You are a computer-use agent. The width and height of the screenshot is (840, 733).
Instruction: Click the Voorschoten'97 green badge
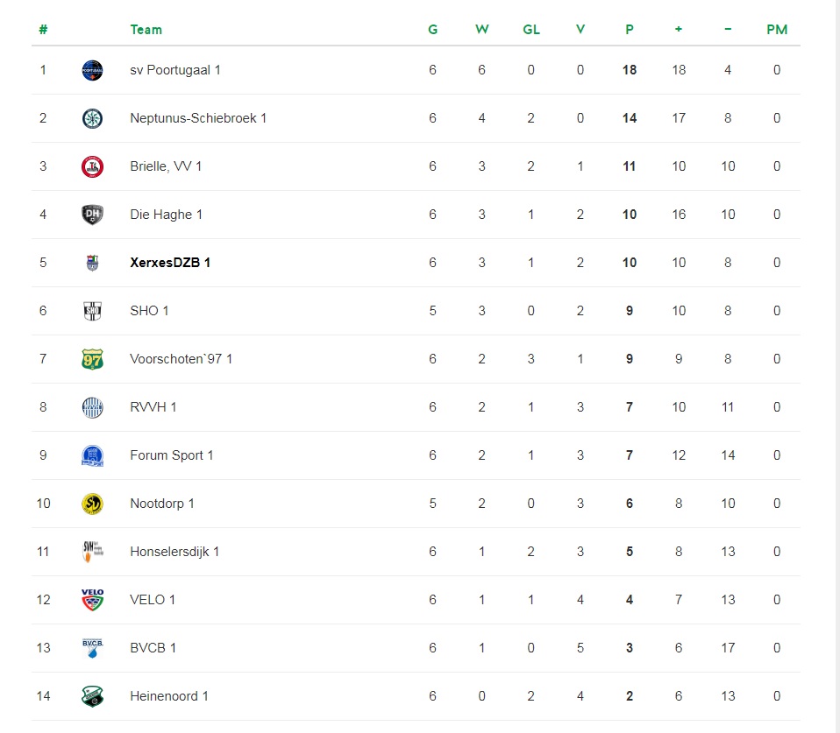coord(92,359)
